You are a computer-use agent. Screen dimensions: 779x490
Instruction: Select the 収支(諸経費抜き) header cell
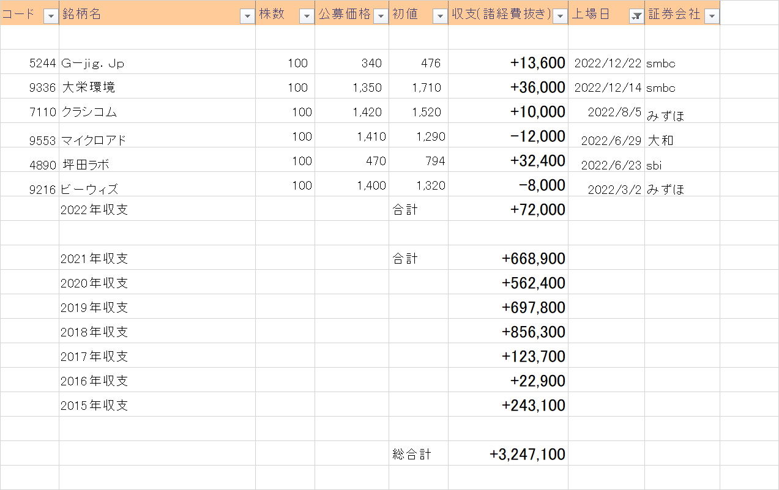point(508,12)
